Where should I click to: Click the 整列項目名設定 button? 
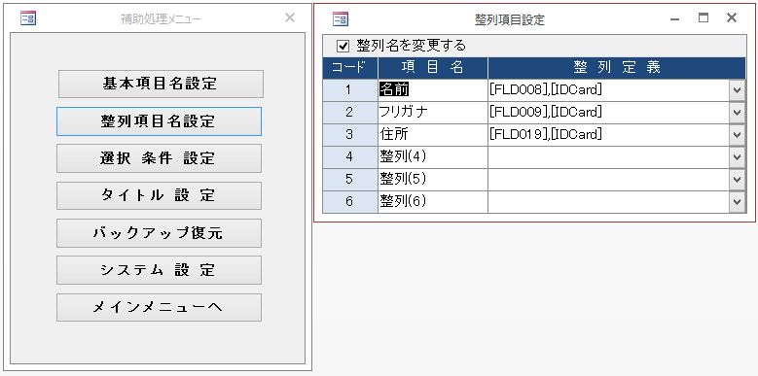point(159,121)
